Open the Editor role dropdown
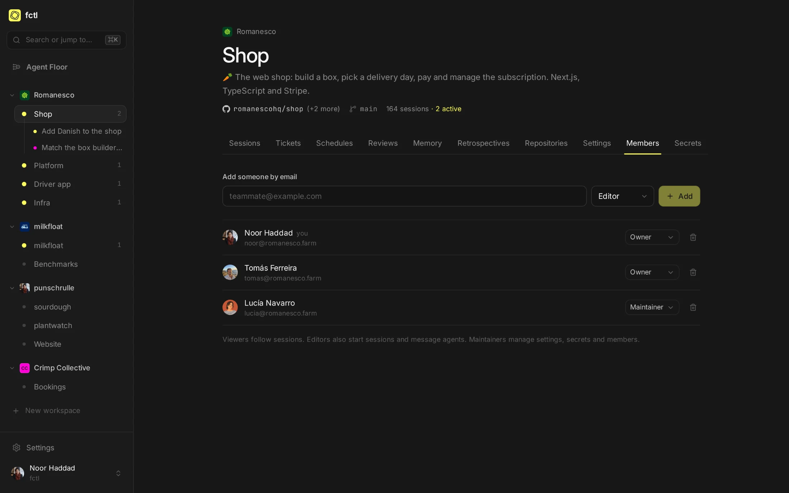Viewport: 789px width, 493px height. coord(622,196)
